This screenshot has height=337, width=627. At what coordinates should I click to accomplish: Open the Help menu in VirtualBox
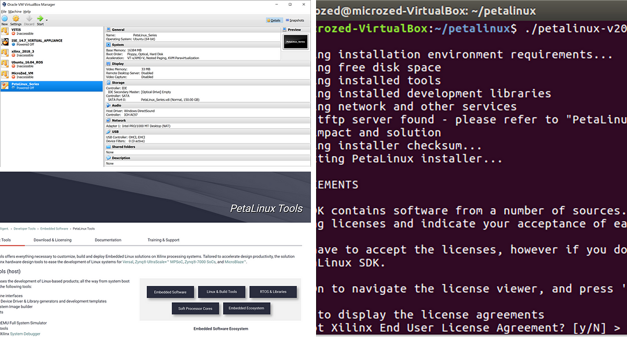pos(27,11)
